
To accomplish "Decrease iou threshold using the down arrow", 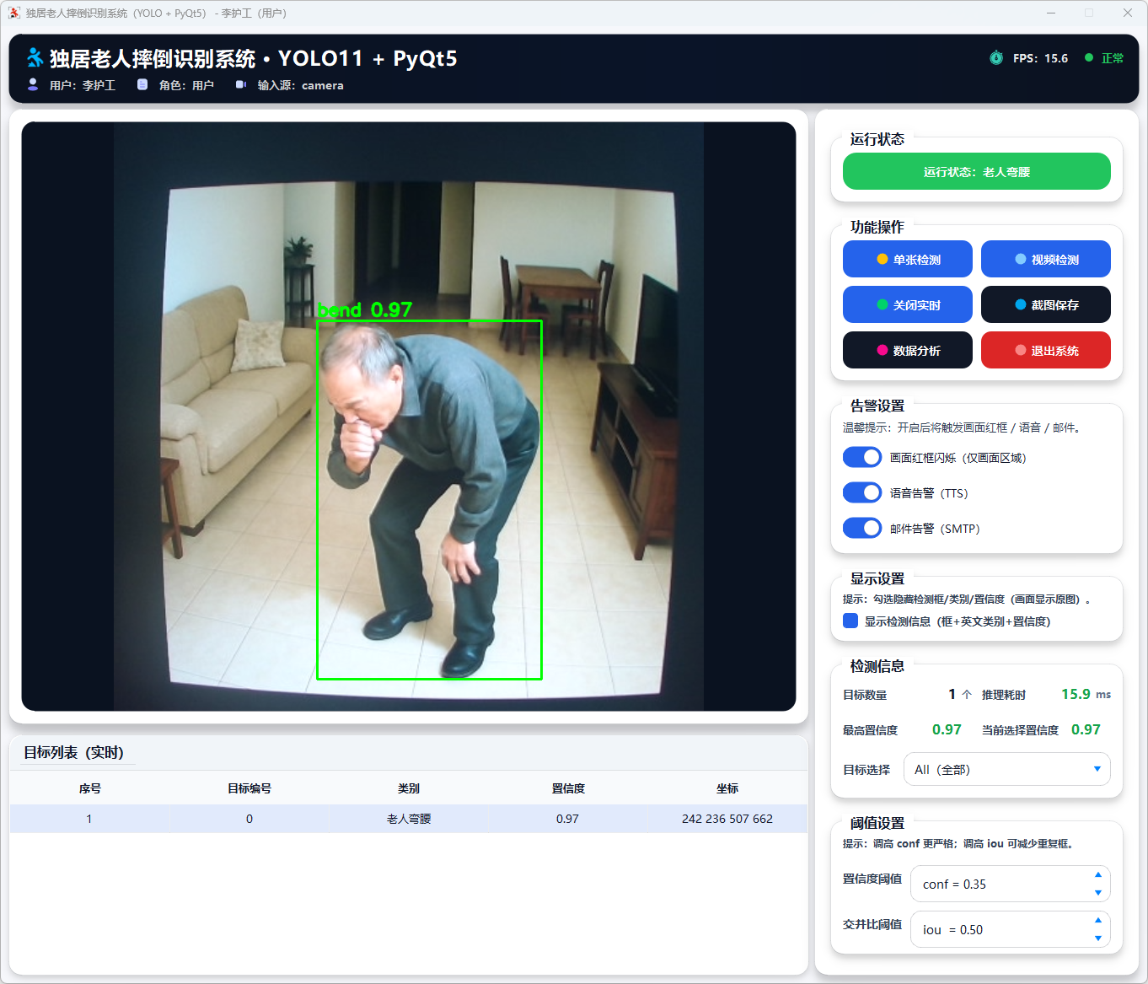I will (x=1097, y=938).
